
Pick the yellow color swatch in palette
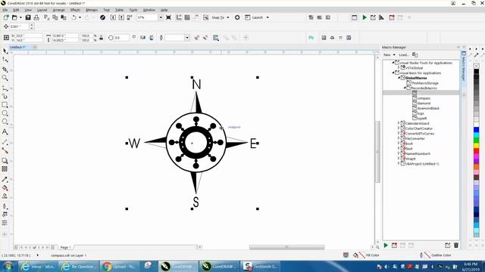[477, 146]
